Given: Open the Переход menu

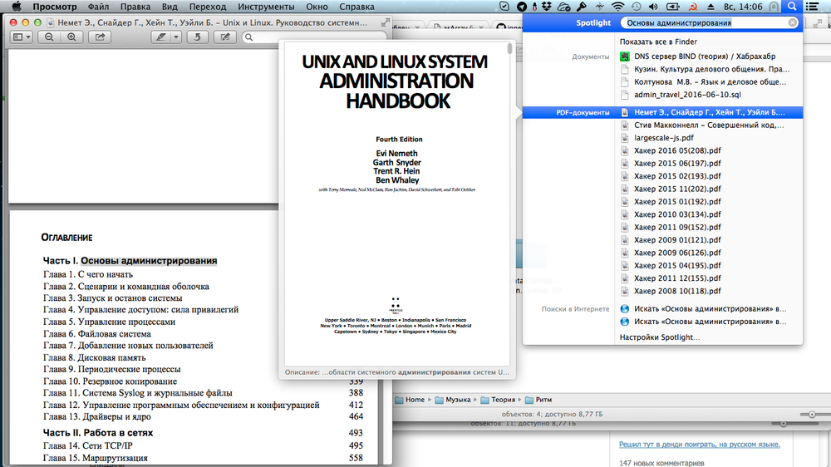Looking at the screenshot, I should click(207, 7).
